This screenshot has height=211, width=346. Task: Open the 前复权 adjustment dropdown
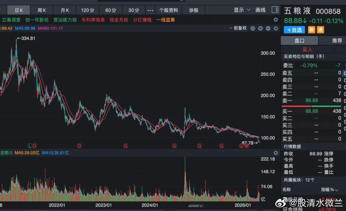pyautogui.click(x=238, y=28)
